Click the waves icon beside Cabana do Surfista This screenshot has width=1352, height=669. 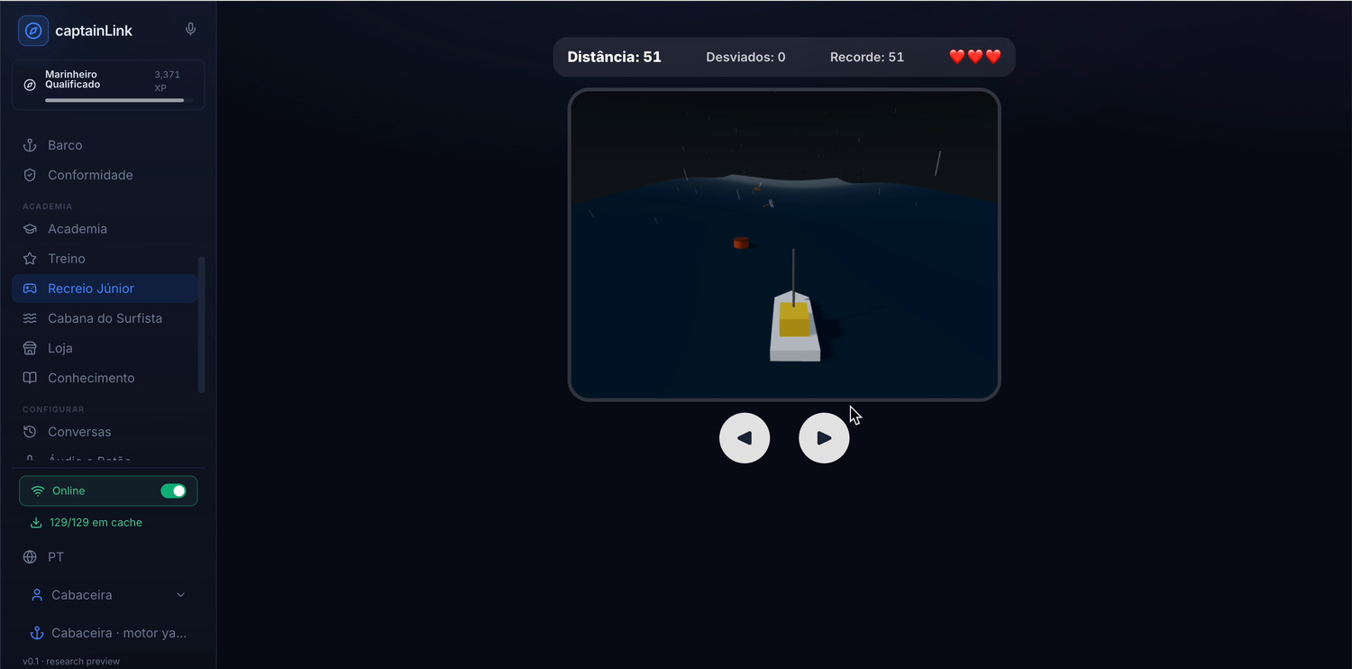coord(30,318)
